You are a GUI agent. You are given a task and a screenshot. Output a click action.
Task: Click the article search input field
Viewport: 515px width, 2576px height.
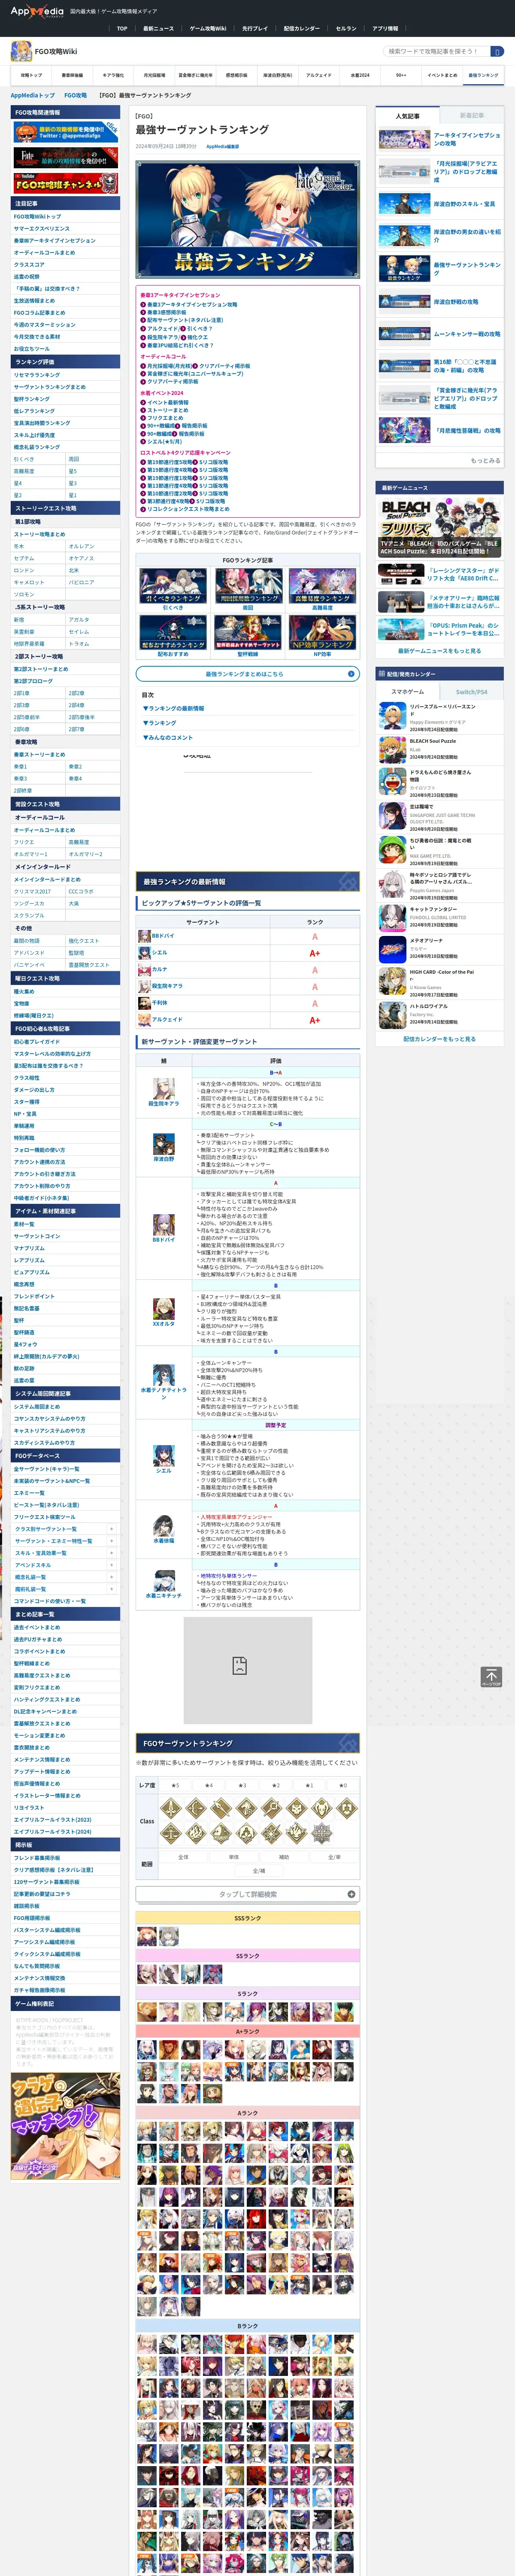click(436, 51)
